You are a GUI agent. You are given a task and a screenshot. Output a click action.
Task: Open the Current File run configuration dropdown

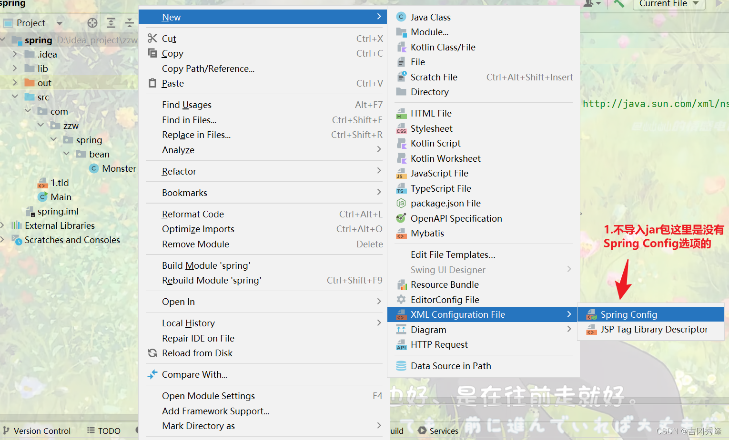(x=668, y=4)
